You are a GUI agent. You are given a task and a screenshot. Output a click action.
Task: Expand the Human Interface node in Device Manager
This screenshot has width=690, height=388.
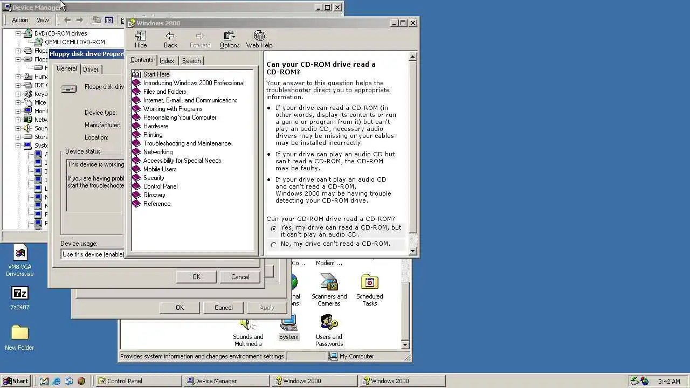(18, 77)
